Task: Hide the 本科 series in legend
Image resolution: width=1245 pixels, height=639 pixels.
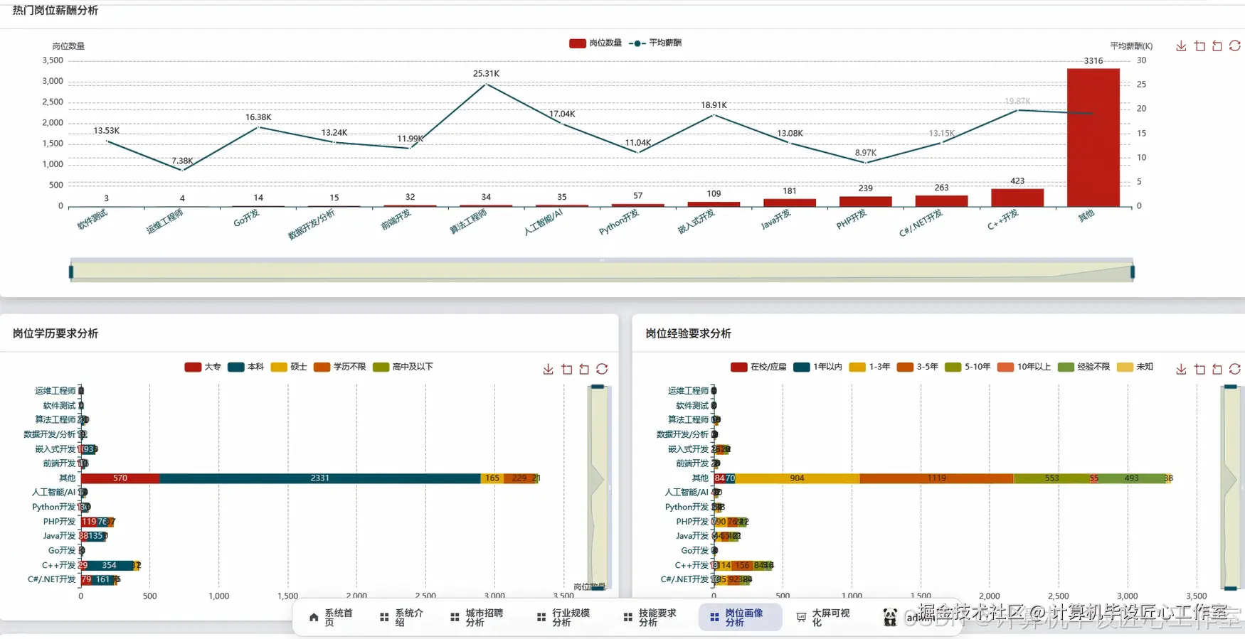Action: click(246, 367)
